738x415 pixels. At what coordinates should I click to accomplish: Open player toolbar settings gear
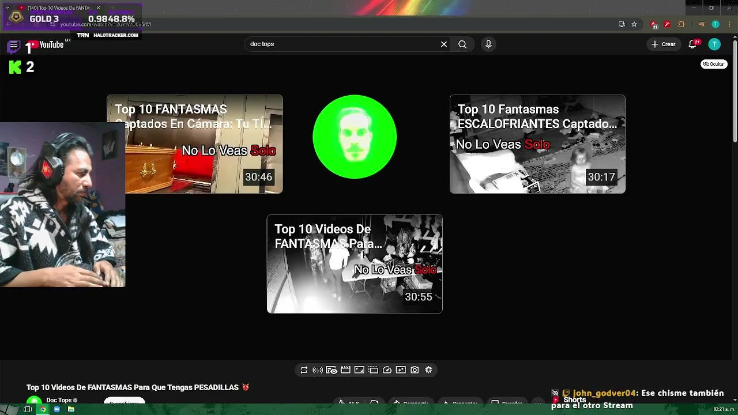[428, 370]
